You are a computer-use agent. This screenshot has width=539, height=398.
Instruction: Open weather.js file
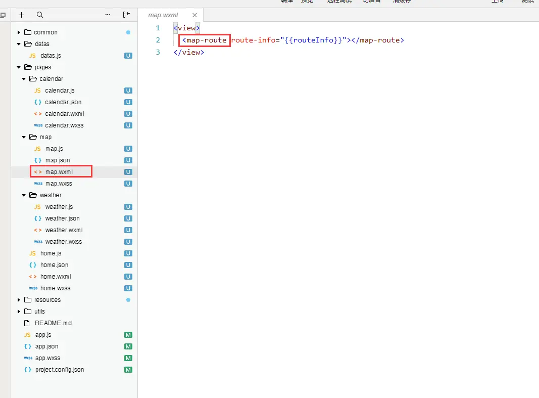[x=59, y=207]
